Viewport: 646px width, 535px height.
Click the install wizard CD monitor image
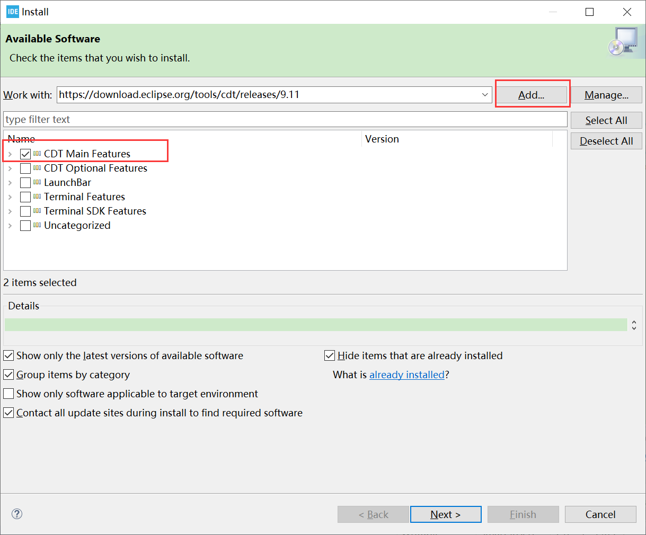click(x=623, y=42)
